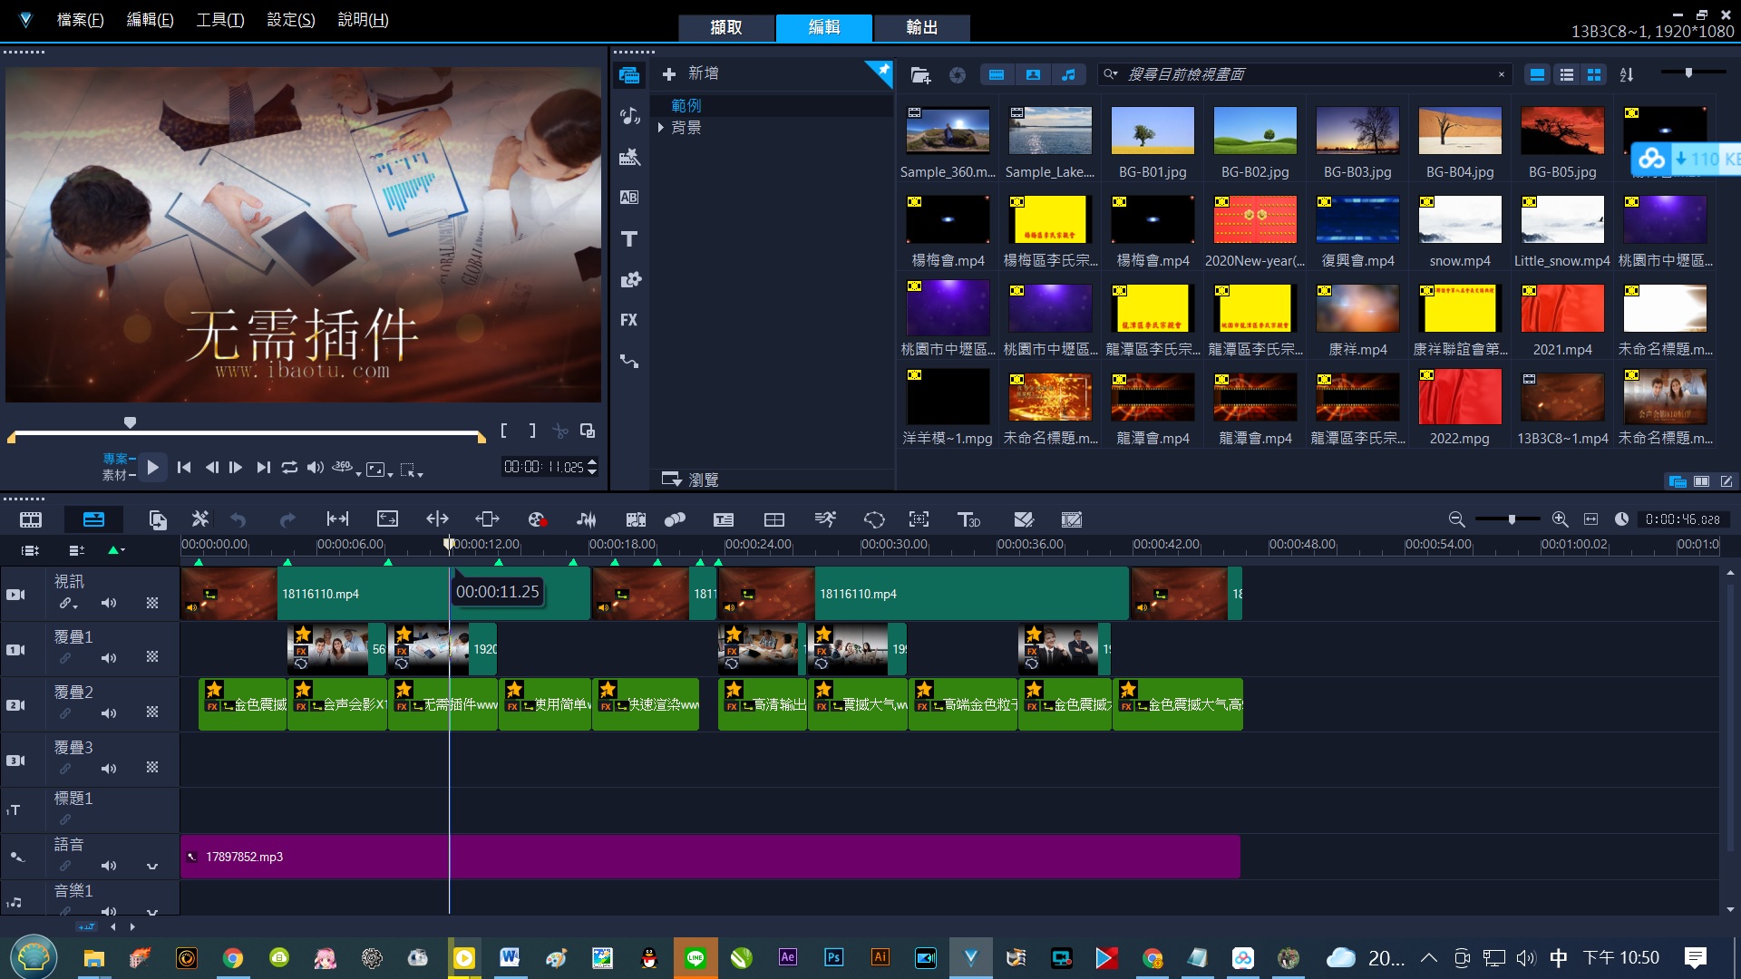Click the Undo arrow in timeline toolbar
The height and width of the screenshot is (979, 1741).
238,519
